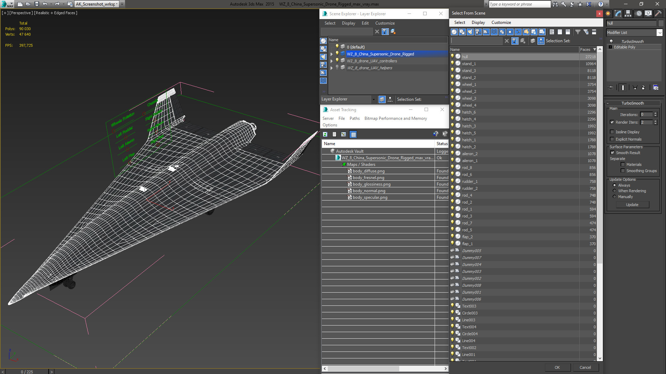
Task: Toggle Display Geometry filter in Select From Scene
Action: click(x=454, y=32)
